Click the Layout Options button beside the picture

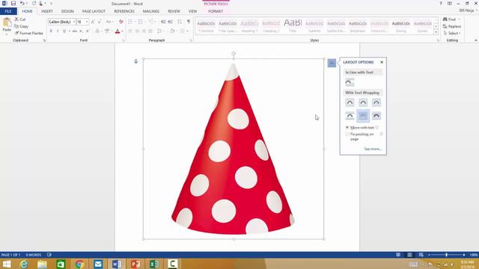click(x=332, y=63)
